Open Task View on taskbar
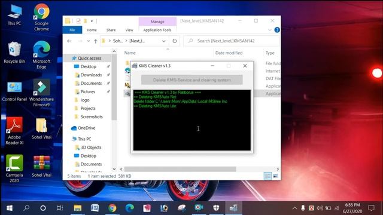Viewport: 383px width, 215px height. pyautogui.click(x=60, y=208)
